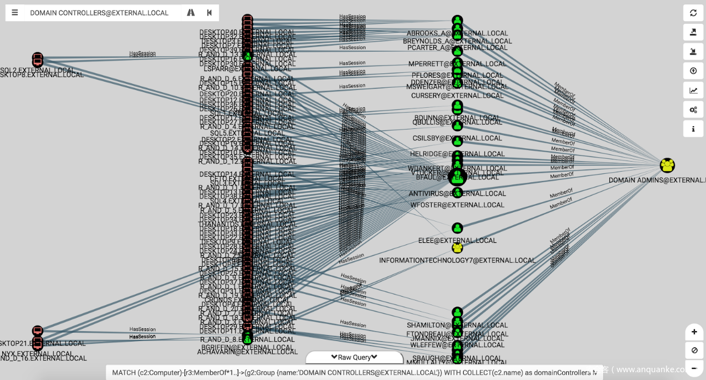The image size is (706, 380).
Task: Click the ELEE@EXTERNAL.LOCAL label text
Action: 457,241
